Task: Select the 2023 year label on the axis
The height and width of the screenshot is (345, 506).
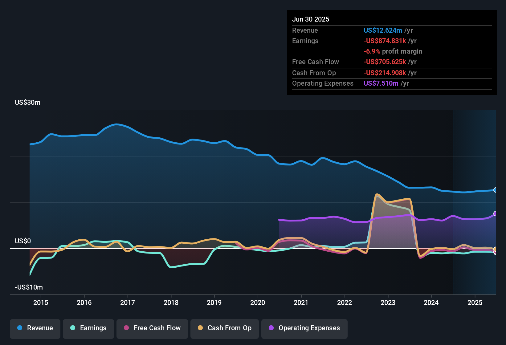Action: pos(389,302)
